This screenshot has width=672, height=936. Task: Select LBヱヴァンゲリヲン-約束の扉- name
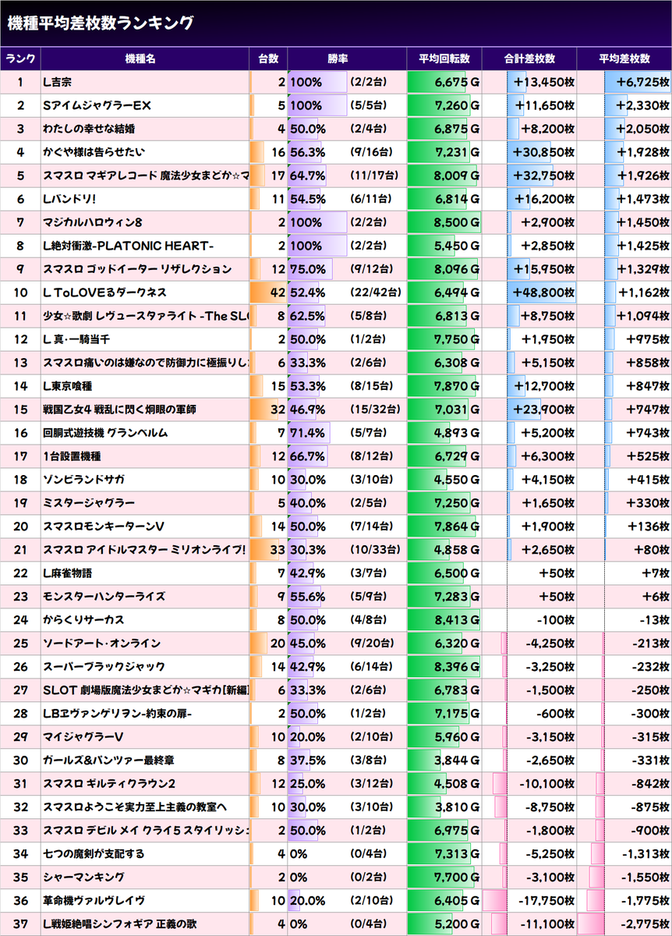(117, 714)
